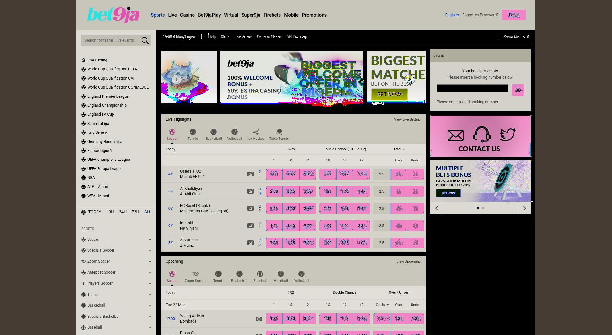Open stats icon for Imotski match
This screenshot has width=612, height=335.
coord(251,226)
